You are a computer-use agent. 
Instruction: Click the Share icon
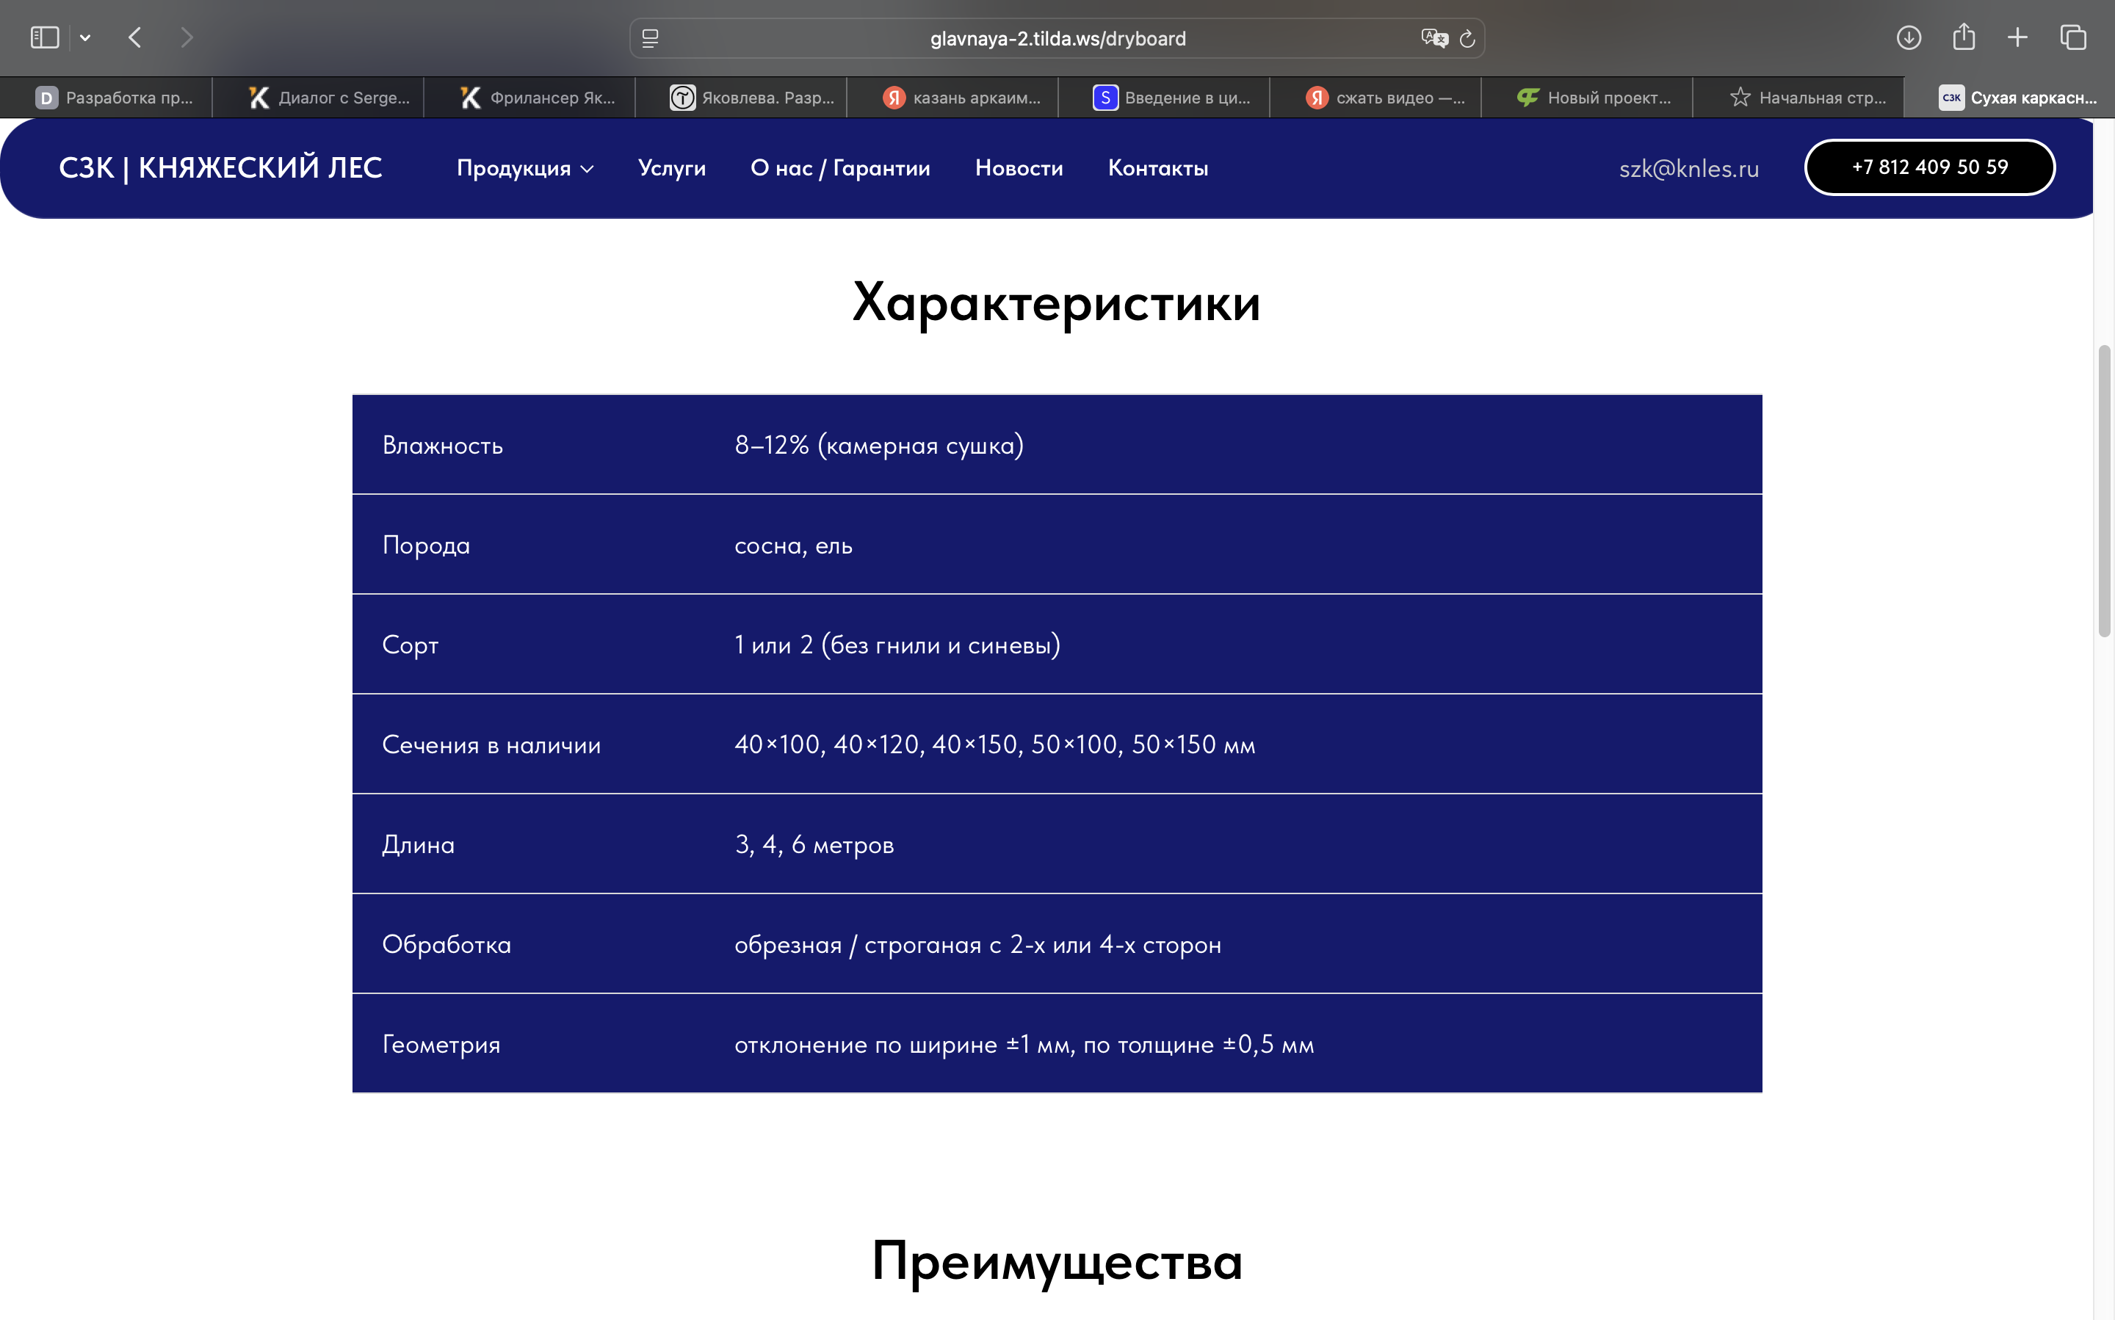(1964, 37)
